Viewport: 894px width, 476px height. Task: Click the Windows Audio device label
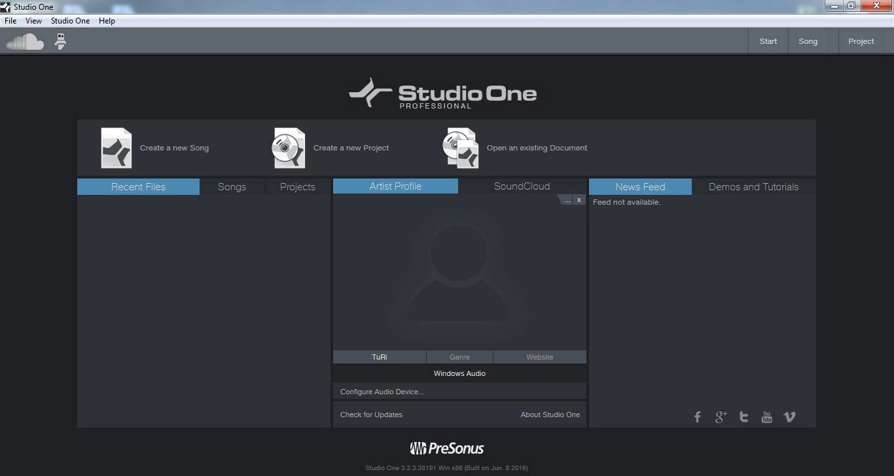click(459, 373)
